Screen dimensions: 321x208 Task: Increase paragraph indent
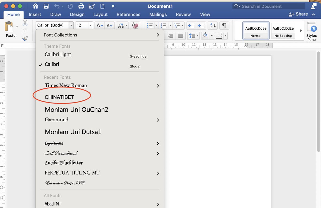tap(201, 25)
